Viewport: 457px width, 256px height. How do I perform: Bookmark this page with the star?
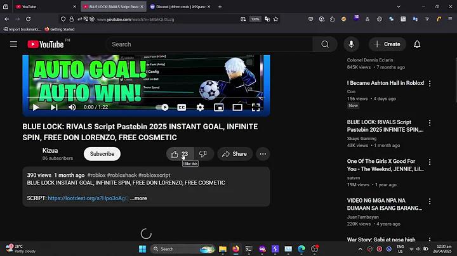tap(275, 19)
